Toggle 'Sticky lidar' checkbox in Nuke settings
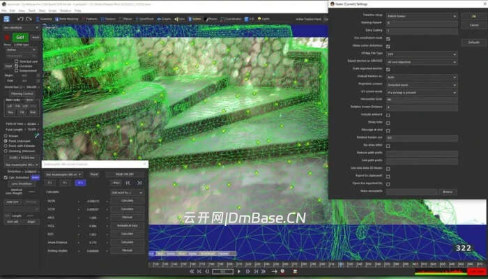 point(388,123)
